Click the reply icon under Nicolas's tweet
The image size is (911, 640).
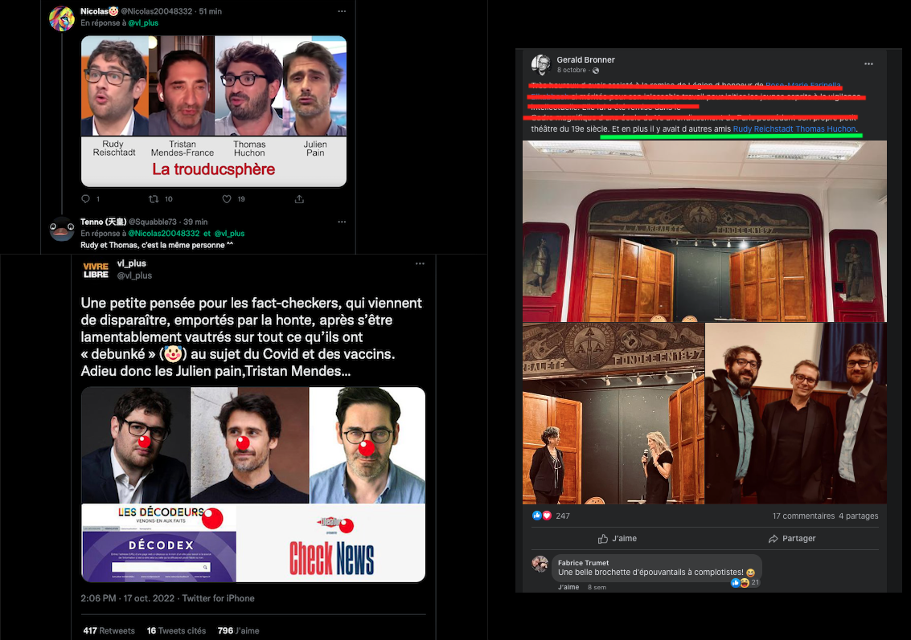(85, 199)
